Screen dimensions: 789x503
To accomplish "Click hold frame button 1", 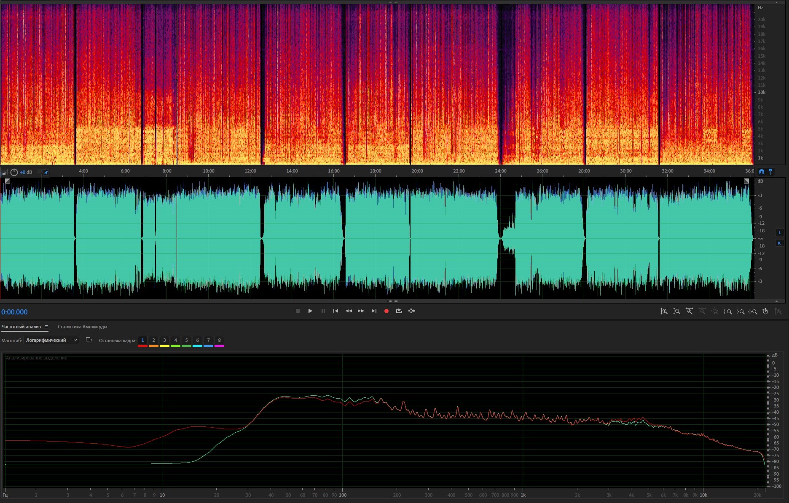I will tap(142, 340).
